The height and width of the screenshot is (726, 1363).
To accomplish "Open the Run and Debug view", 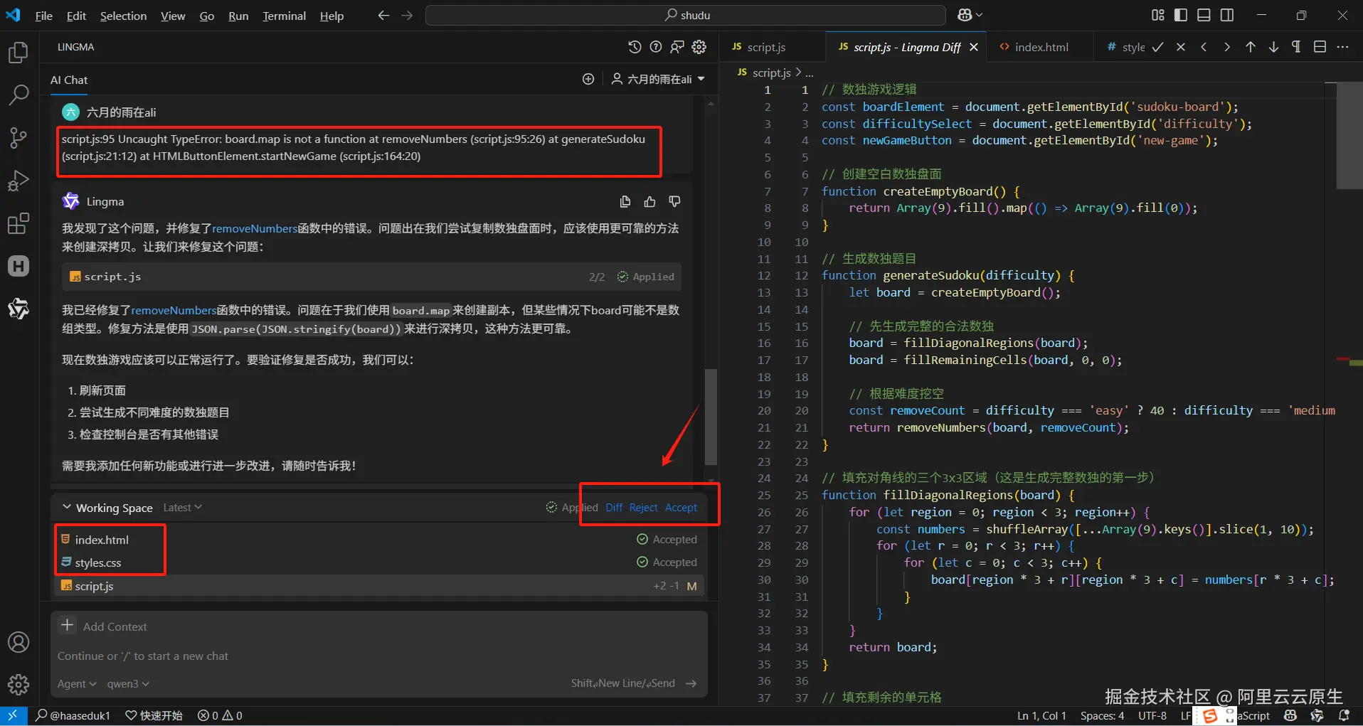I will tap(18, 181).
